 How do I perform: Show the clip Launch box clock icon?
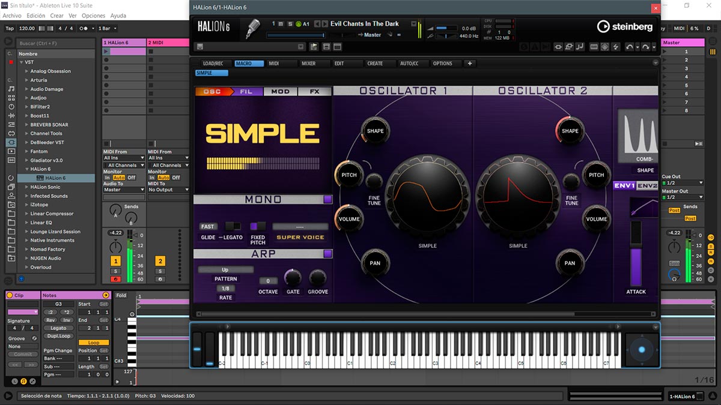tap(15, 381)
